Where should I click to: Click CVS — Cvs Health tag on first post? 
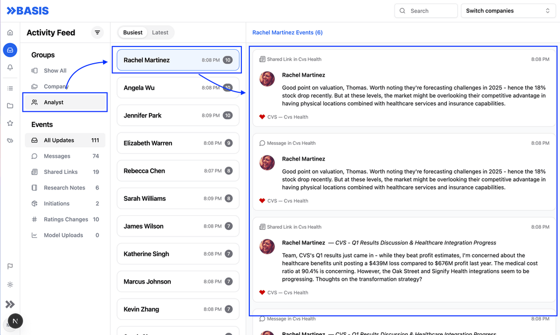tap(287, 117)
